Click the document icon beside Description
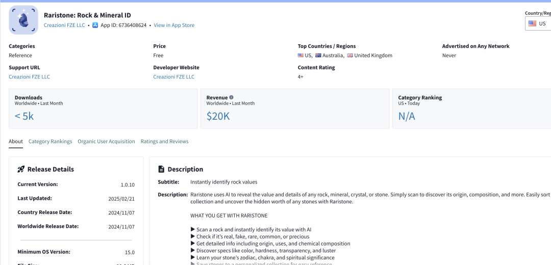This screenshot has height=265, width=551. point(161,169)
